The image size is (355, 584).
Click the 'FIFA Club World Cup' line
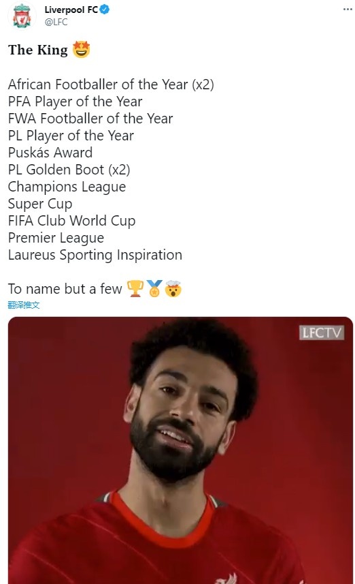coord(71,221)
